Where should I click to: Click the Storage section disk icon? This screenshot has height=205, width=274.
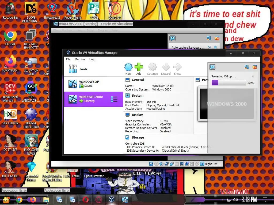coord(127,137)
